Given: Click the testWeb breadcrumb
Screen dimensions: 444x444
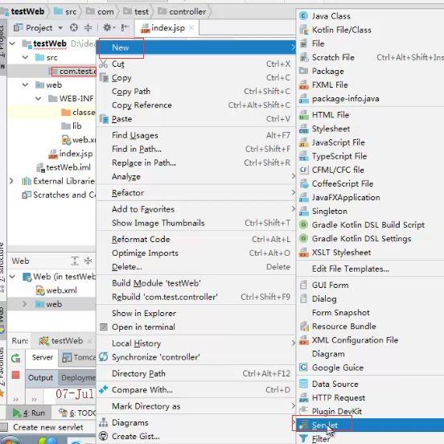Looking at the screenshot, I should 23,11.
